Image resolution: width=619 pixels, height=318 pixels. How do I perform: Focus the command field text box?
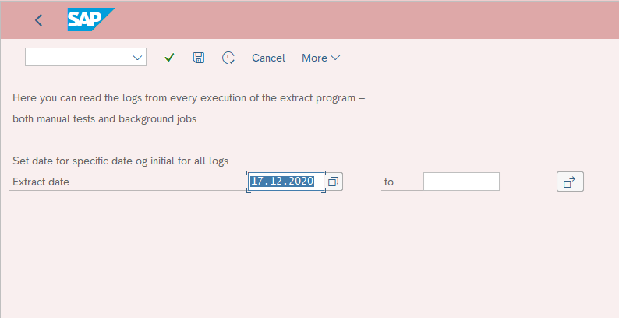pyautogui.click(x=79, y=57)
